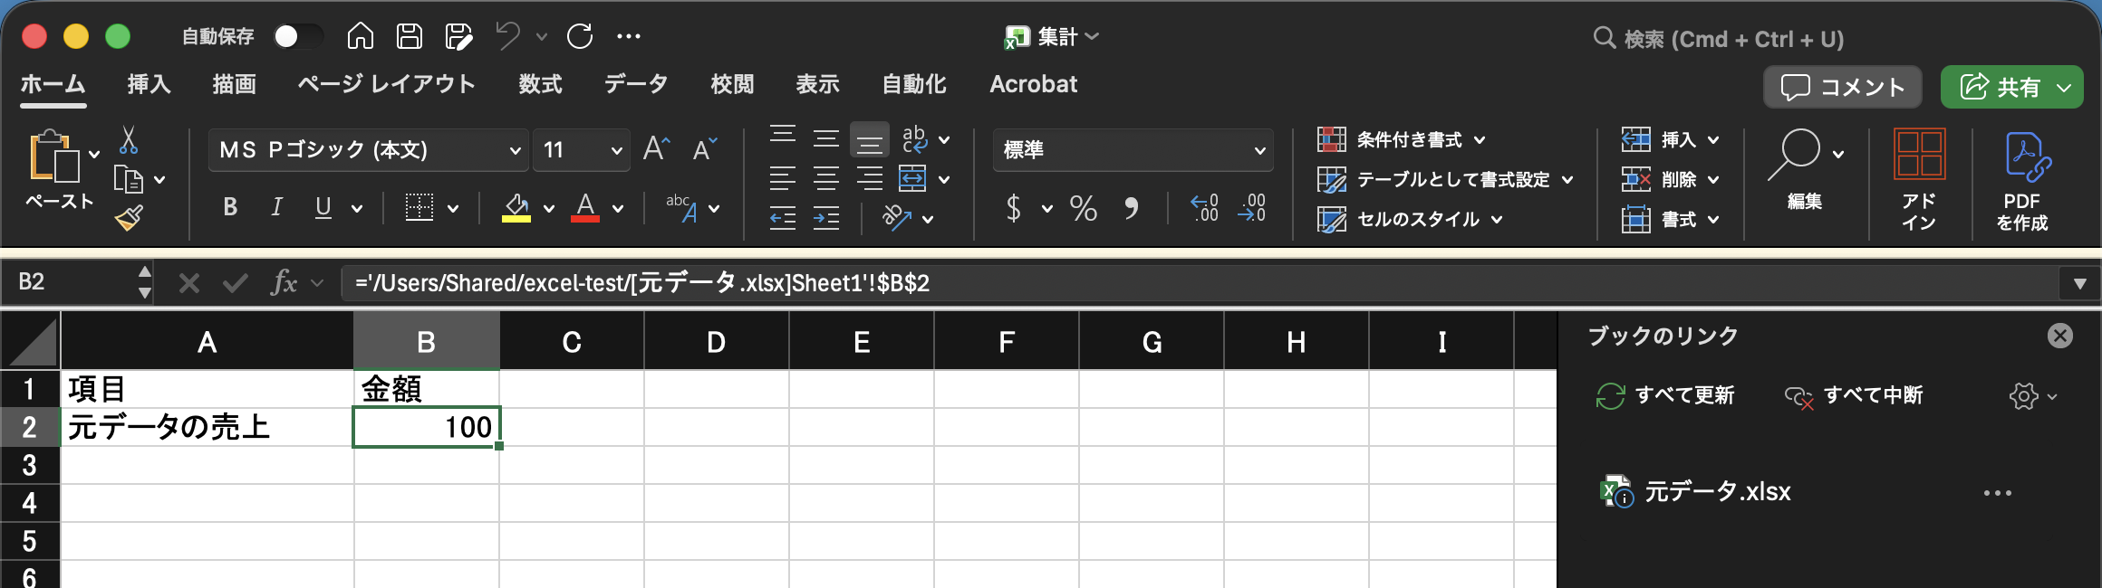This screenshot has height=588, width=2102.
Task: Click the Wrap Text icon
Action: (914, 139)
